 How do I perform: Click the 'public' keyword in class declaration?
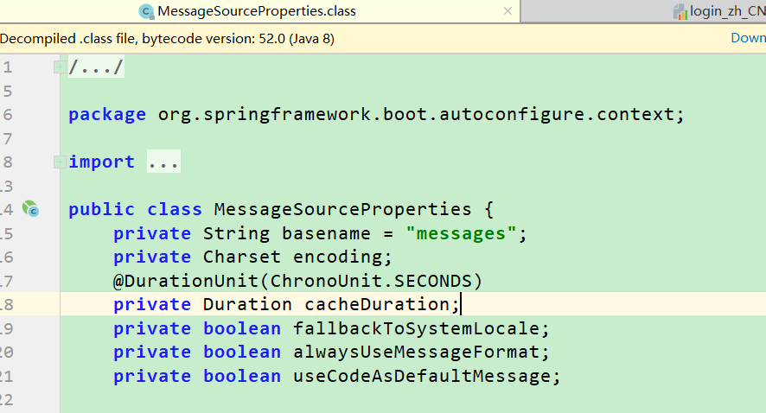pos(102,209)
